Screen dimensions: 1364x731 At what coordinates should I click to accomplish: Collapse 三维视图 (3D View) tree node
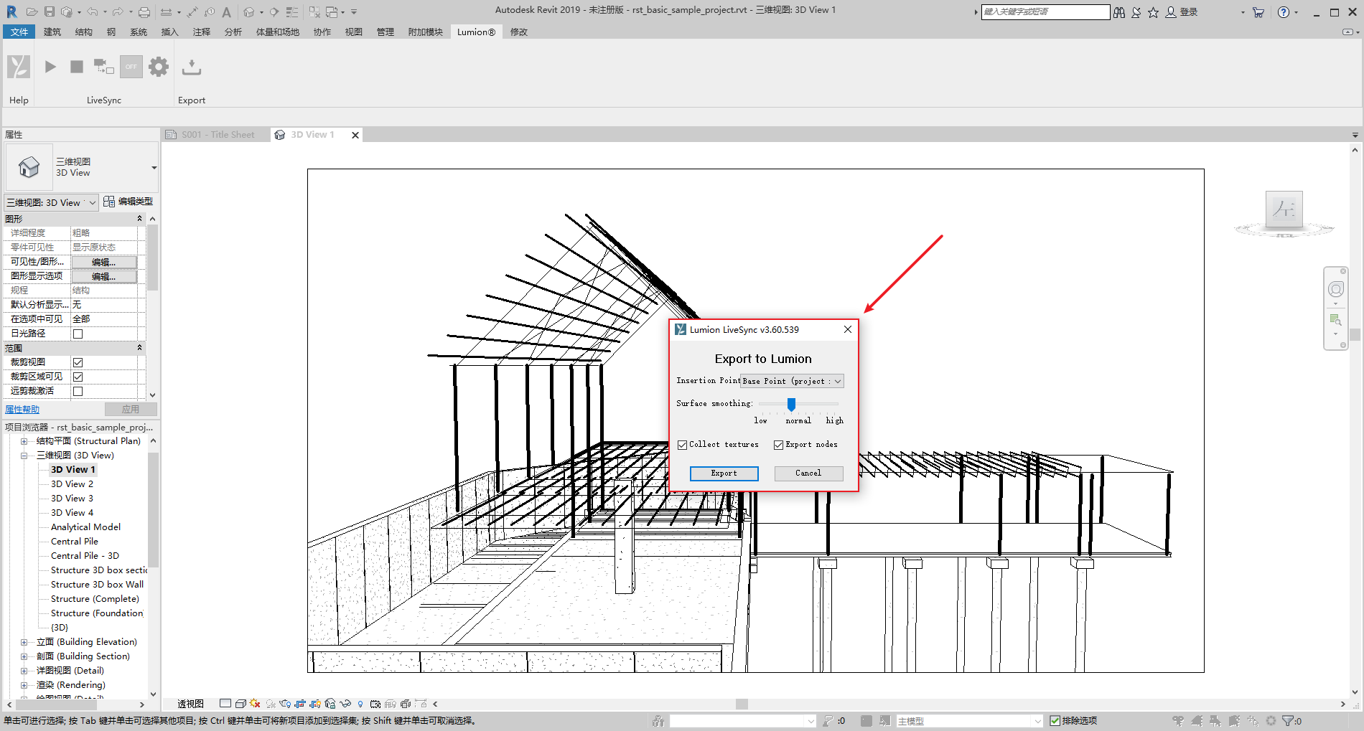coord(24,456)
